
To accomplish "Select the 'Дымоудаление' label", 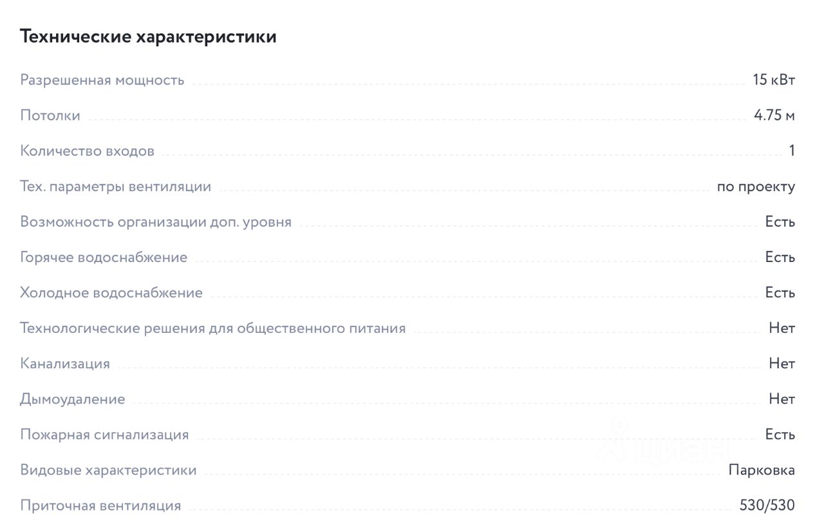I will [73, 399].
